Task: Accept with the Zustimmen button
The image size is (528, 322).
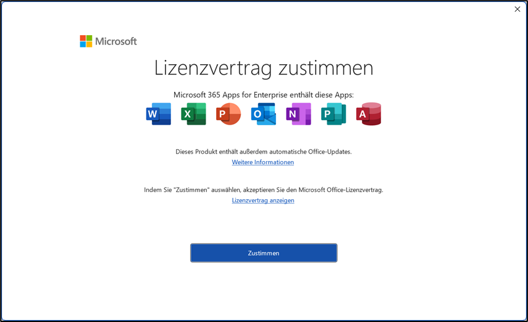Action: click(264, 253)
